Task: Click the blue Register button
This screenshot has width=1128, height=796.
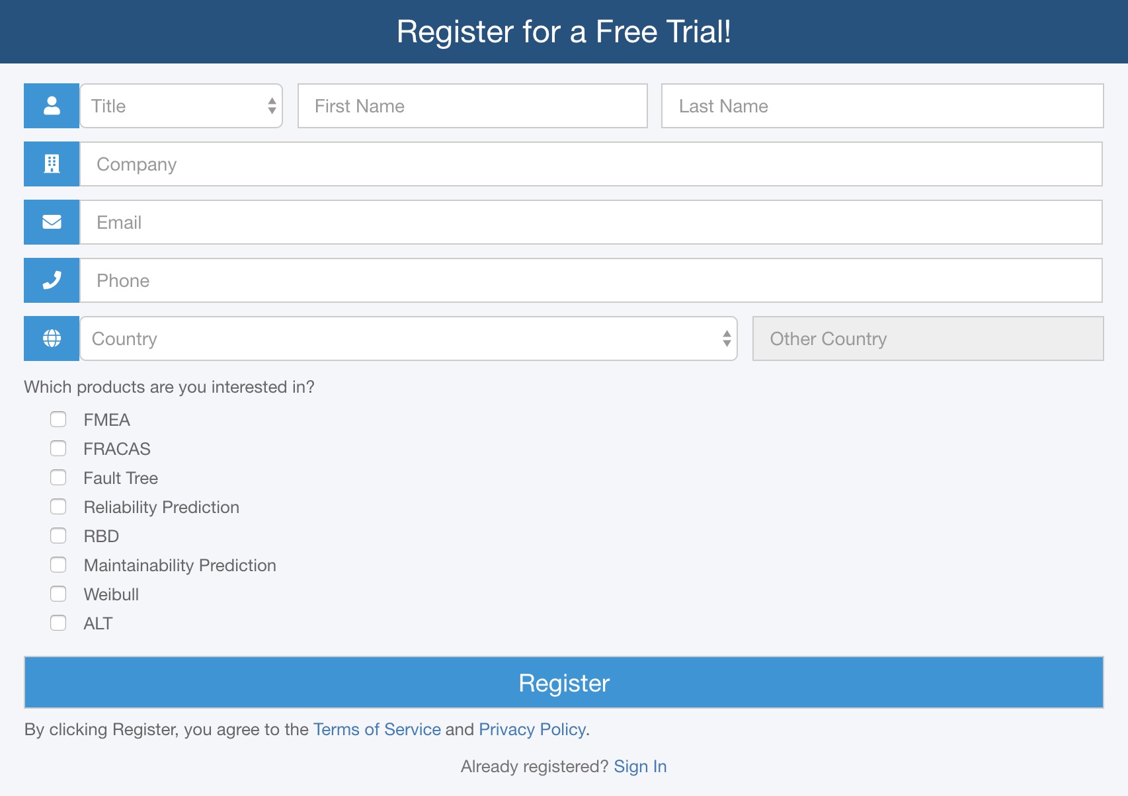Action: tap(564, 682)
